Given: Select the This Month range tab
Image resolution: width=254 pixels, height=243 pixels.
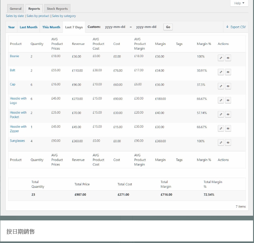Looking at the screenshot, I should click(x=51, y=27).
